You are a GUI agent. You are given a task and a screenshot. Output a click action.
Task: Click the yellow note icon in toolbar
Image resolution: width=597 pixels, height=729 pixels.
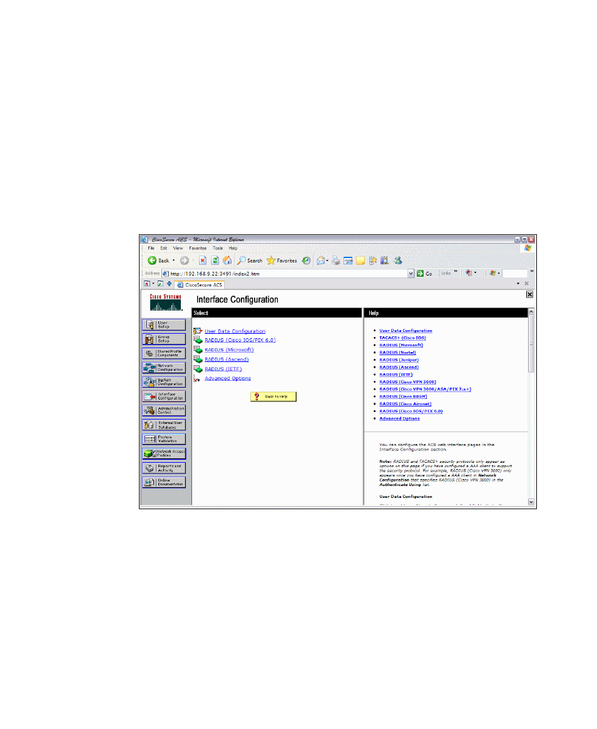[x=360, y=261]
